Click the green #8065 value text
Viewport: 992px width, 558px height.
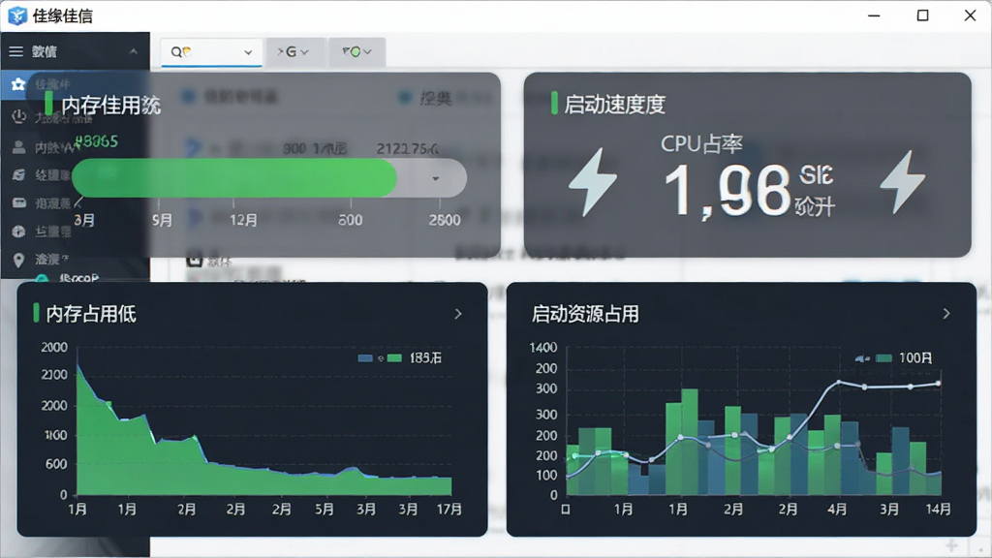[96, 141]
